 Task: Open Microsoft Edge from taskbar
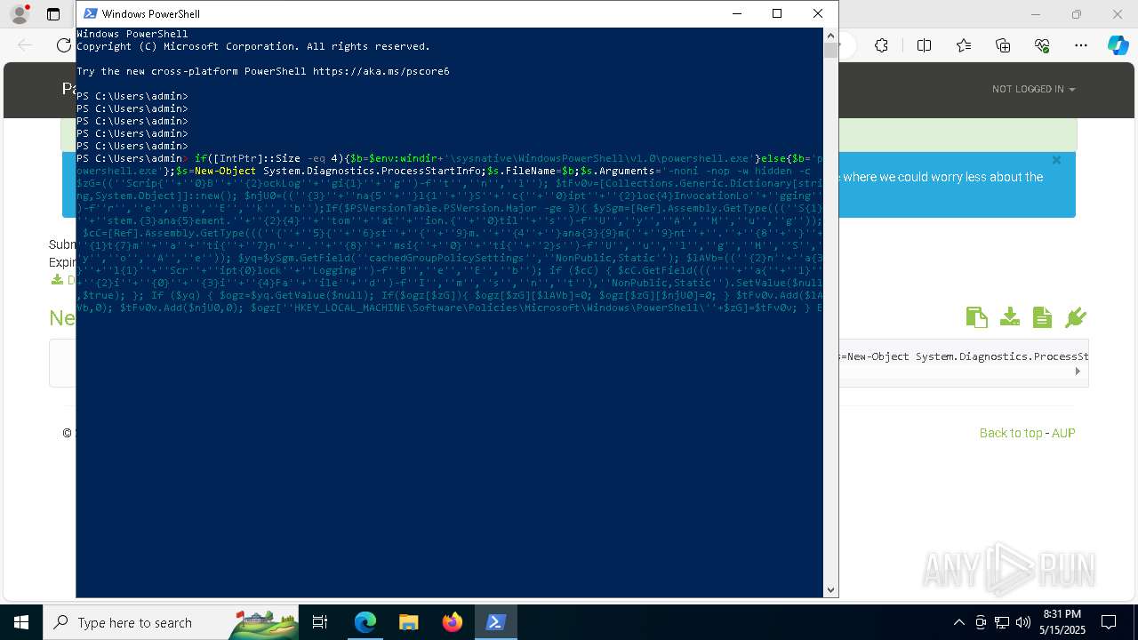tap(365, 622)
